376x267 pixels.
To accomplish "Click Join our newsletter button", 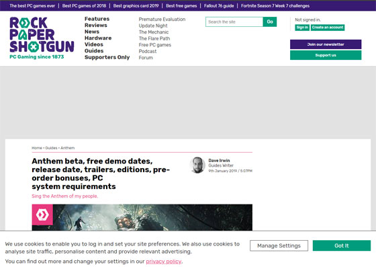I will click(x=326, y=44).
